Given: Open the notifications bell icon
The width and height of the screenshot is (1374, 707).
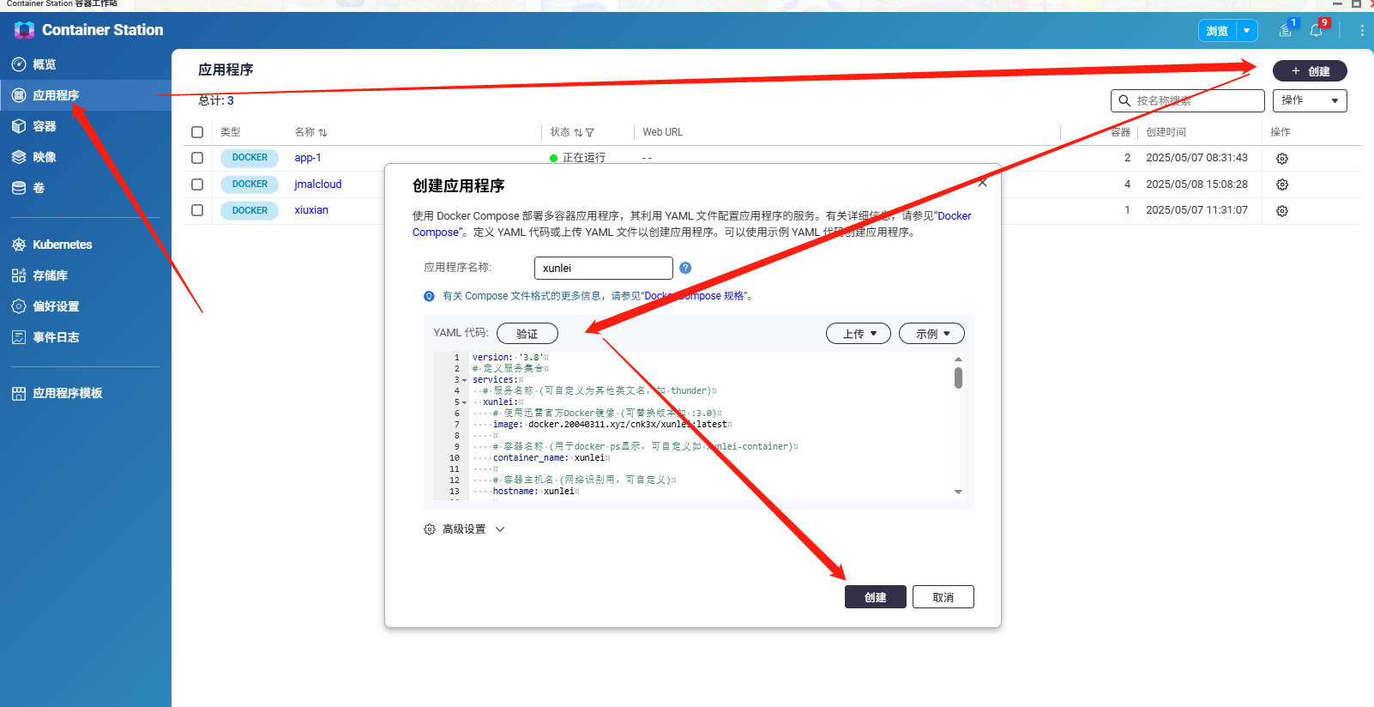Looking at the screenshot, I should tap(1317, 30).
